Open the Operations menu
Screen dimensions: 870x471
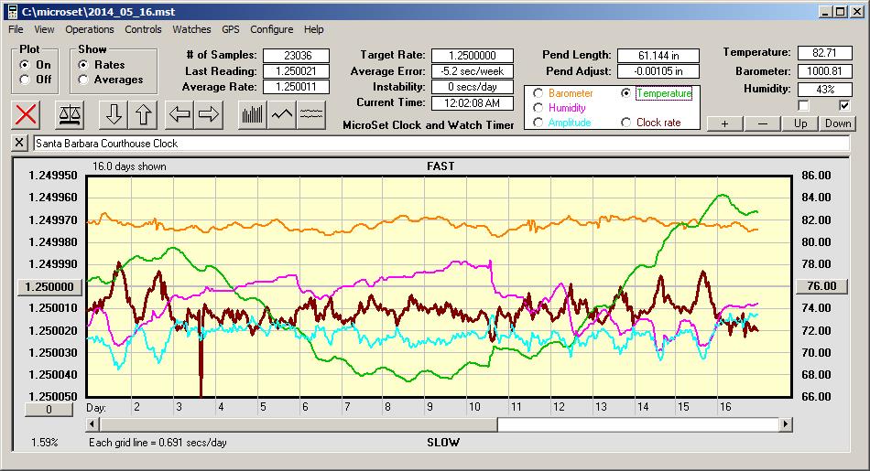[x=90, y=29]
